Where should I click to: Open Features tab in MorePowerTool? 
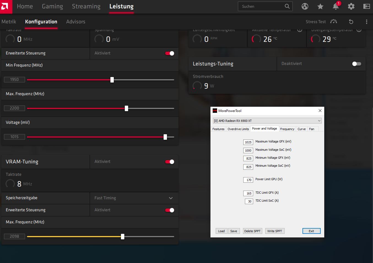pyautogui.click(x=218, y=129)
